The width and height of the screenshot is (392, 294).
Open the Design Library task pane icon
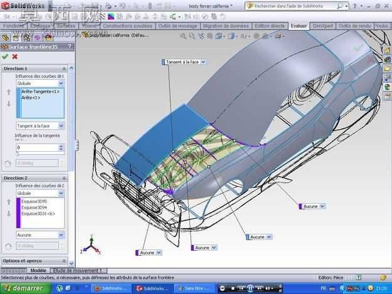(x=387, y=60)
